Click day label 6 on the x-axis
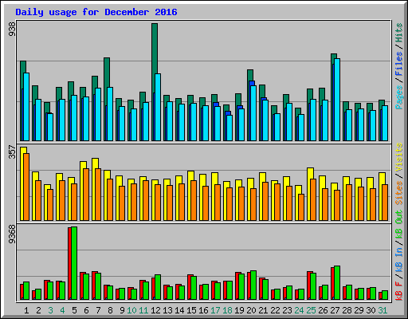The width and height of the screenshot is (408, 319). pyautogui.click(x=86, y=310)
